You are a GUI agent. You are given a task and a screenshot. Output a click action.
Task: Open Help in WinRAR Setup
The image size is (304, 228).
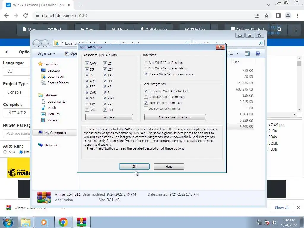pos(169,166)
